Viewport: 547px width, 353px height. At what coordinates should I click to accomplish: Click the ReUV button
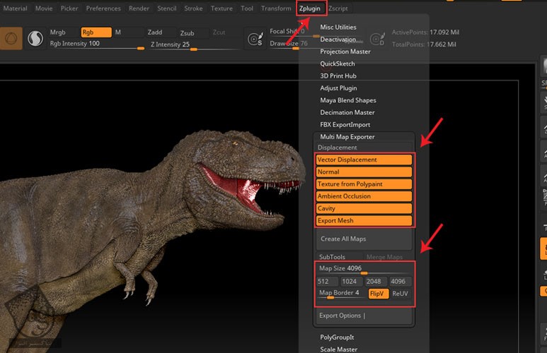pos(400,293)
